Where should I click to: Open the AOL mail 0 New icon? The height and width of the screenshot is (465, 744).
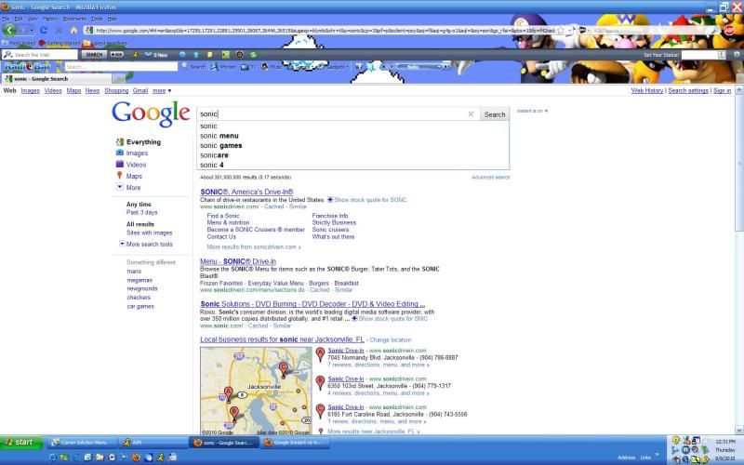[156, 55]
